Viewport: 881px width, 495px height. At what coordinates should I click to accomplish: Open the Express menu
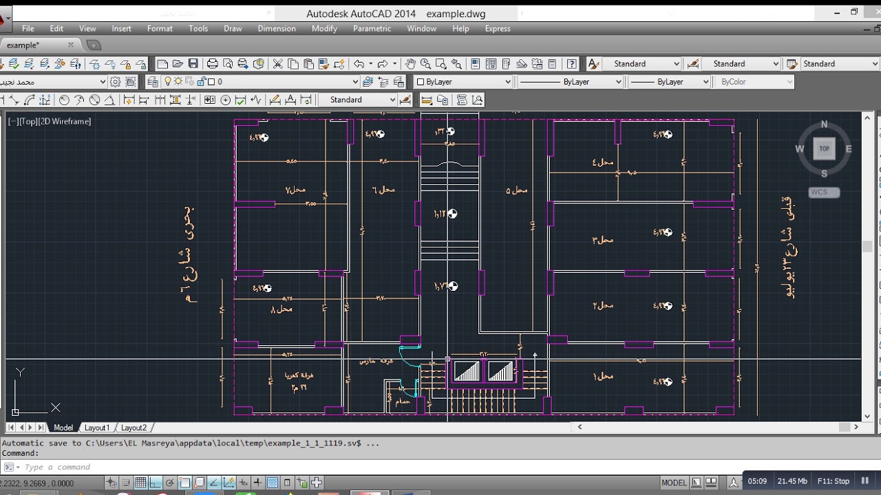(498, 29)
